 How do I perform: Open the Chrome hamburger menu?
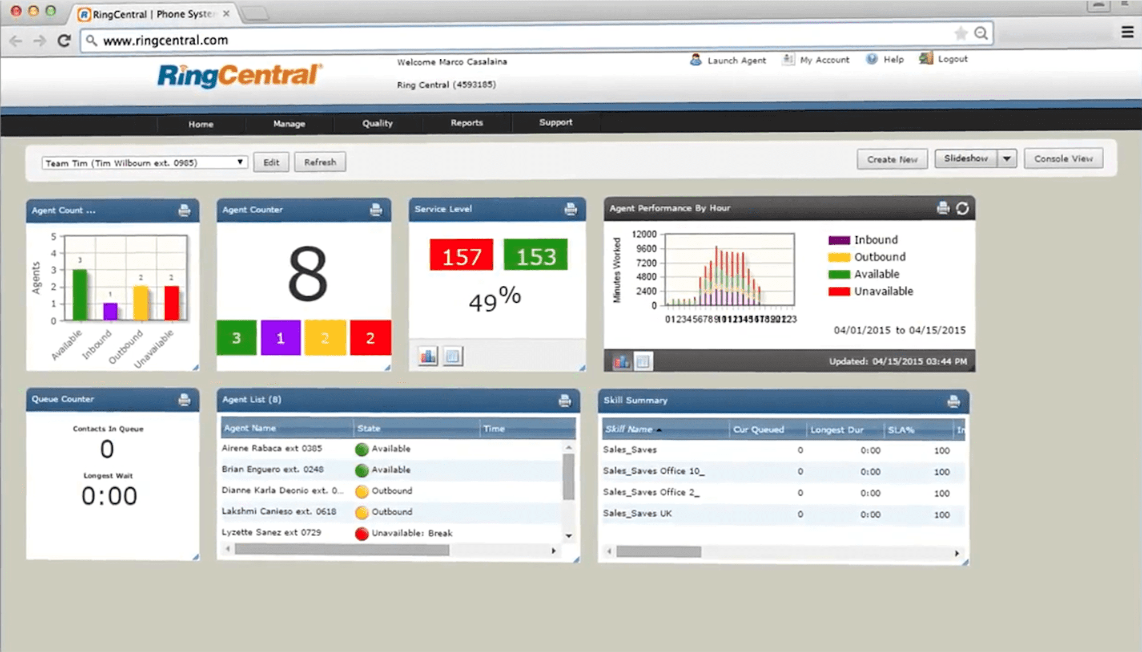coord(1127,32)
